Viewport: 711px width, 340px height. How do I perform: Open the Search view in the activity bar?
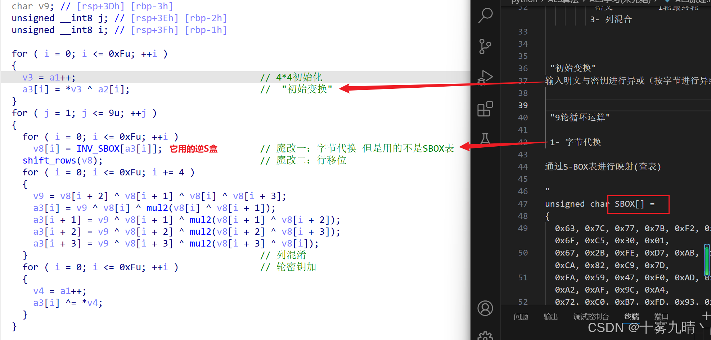pos(485,15)
